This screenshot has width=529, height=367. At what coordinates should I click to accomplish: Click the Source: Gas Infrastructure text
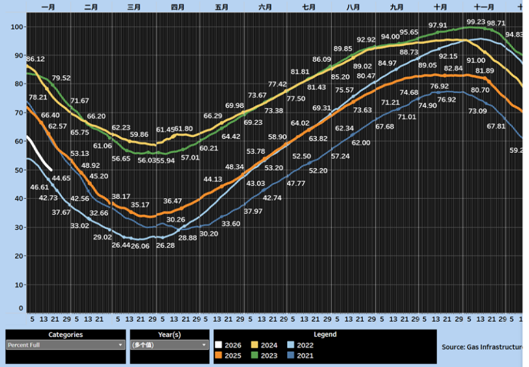484,347
